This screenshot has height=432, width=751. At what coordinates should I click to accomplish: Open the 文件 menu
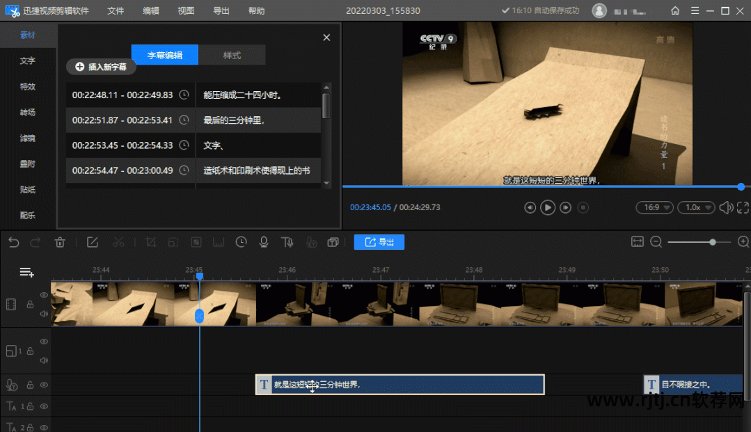(x=116, y=10)
